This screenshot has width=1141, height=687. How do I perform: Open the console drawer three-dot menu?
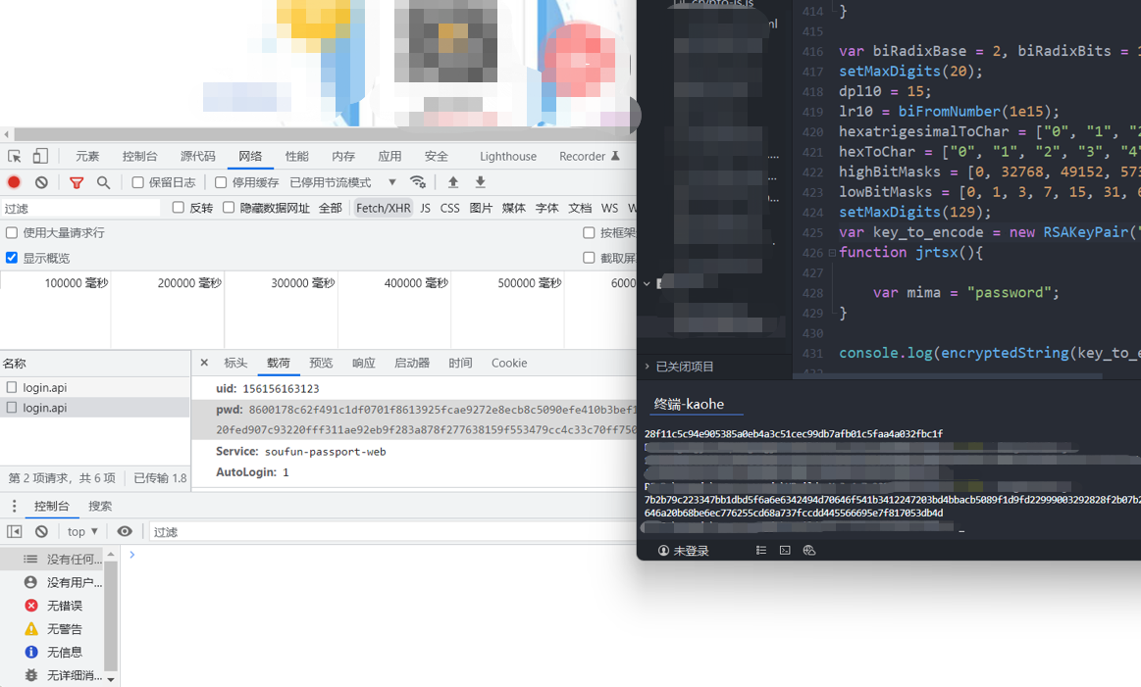14,506
